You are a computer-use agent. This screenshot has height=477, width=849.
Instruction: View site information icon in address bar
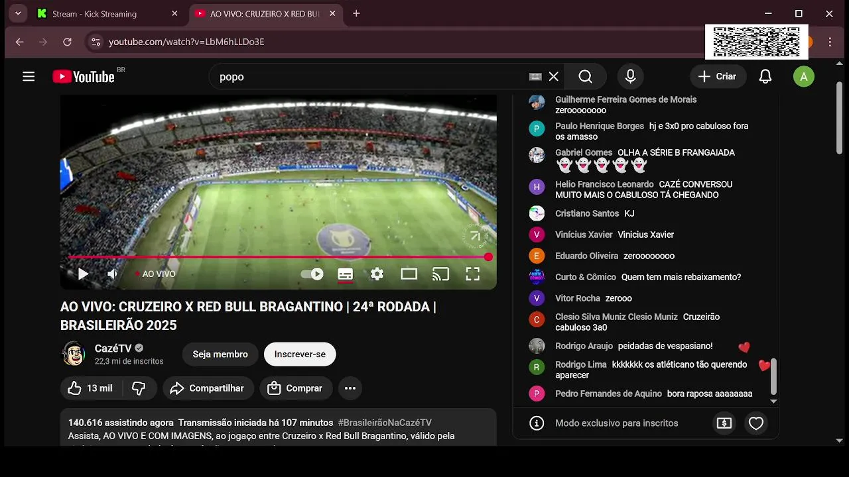96,42
